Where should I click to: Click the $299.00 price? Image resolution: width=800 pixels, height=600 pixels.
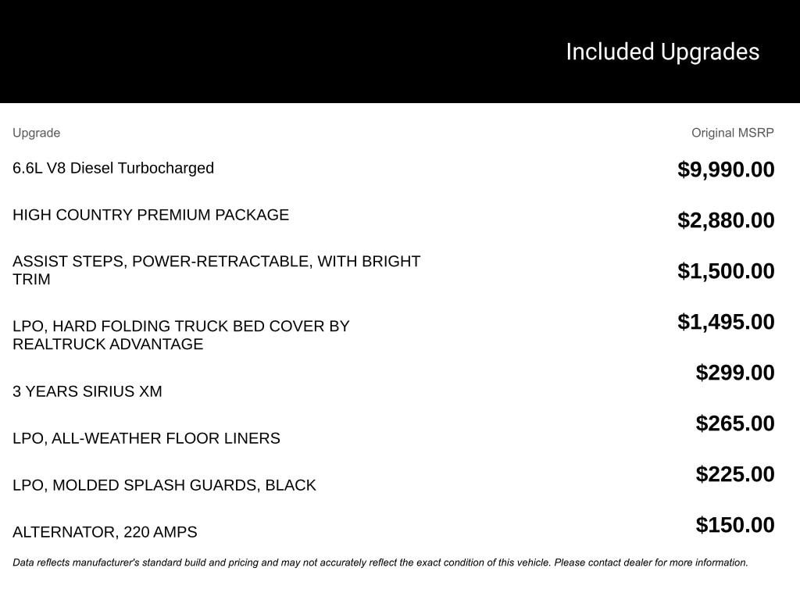pyautogui.click(x=735, y=373)
